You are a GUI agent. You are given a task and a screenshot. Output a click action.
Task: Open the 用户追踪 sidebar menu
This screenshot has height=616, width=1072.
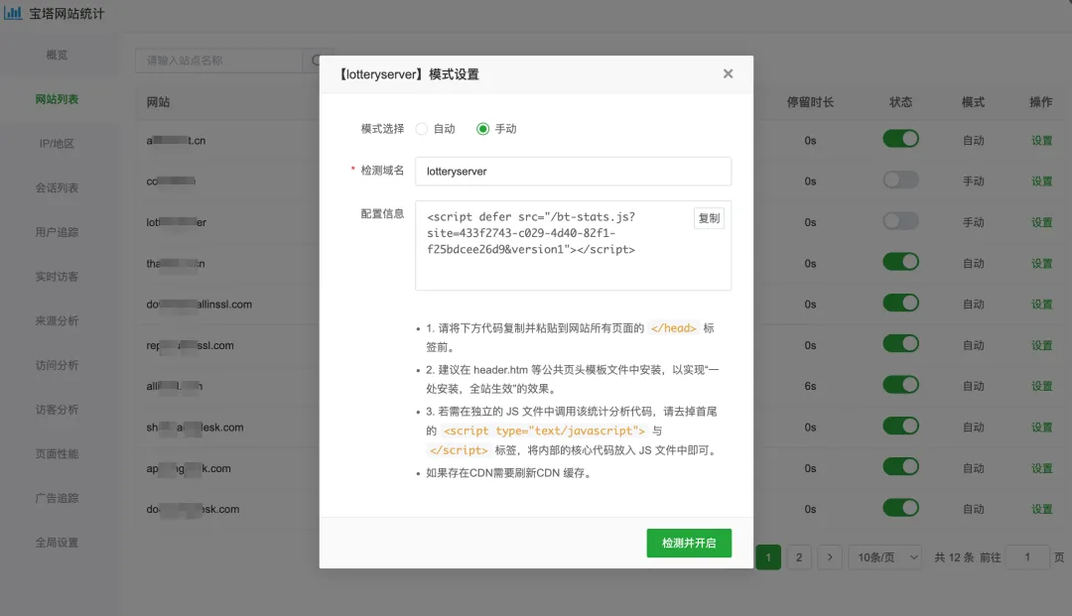pyautogui.click(x=57, y=232)
